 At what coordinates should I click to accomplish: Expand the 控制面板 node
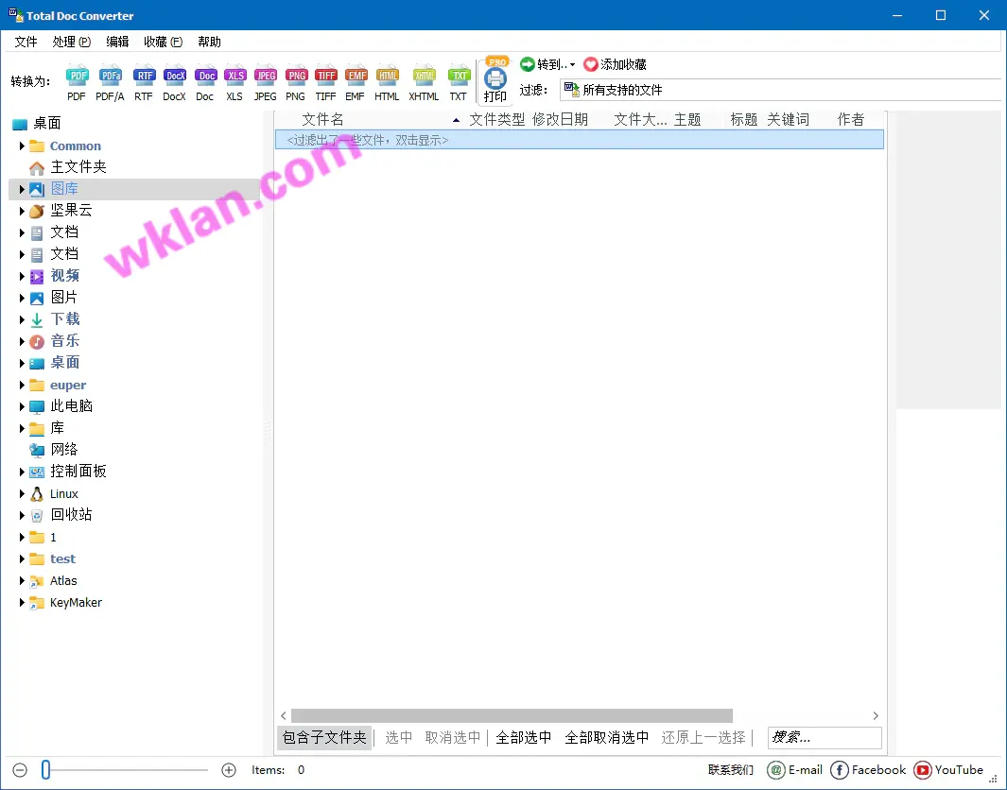point(21,472)
